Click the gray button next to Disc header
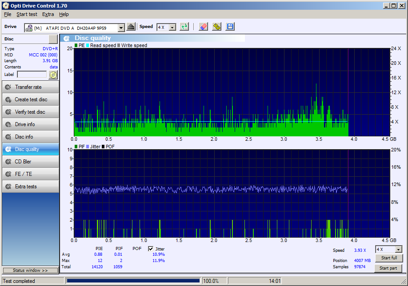 tap(53, 39)
